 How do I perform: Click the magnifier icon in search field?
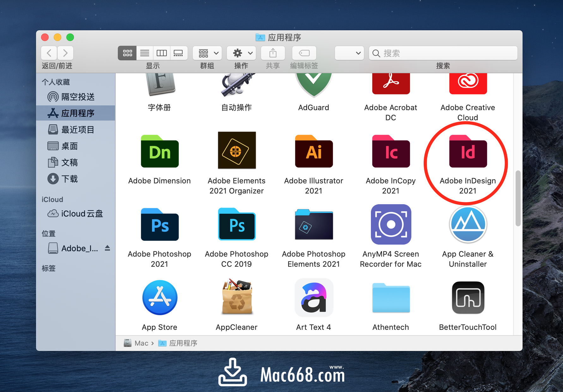376,53
